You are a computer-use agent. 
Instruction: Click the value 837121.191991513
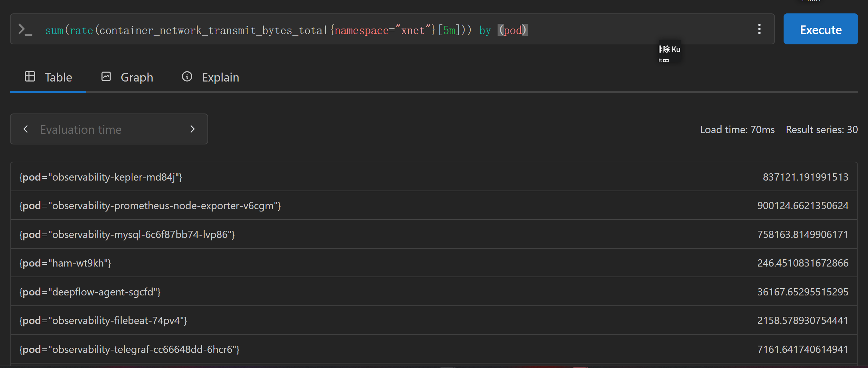(805, 177)
